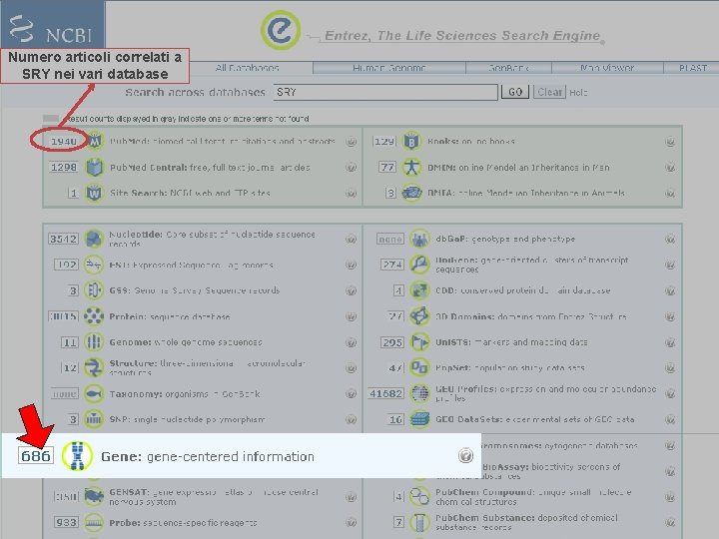The height and width of the screenshot is (539, 719).
Task: Open the 295 UniSTS results
Action: tap(392, 342)
